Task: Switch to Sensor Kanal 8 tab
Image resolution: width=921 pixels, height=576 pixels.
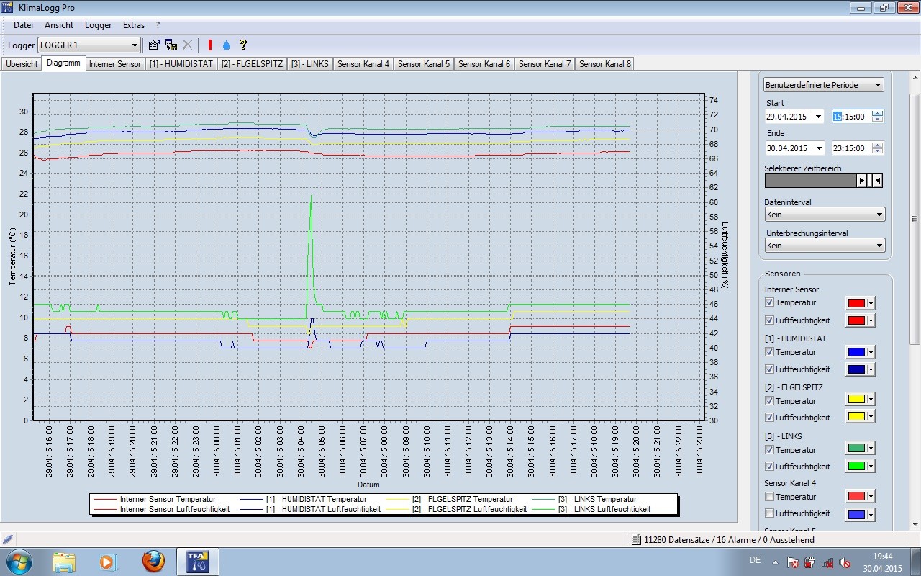Action: coord(605,63)
